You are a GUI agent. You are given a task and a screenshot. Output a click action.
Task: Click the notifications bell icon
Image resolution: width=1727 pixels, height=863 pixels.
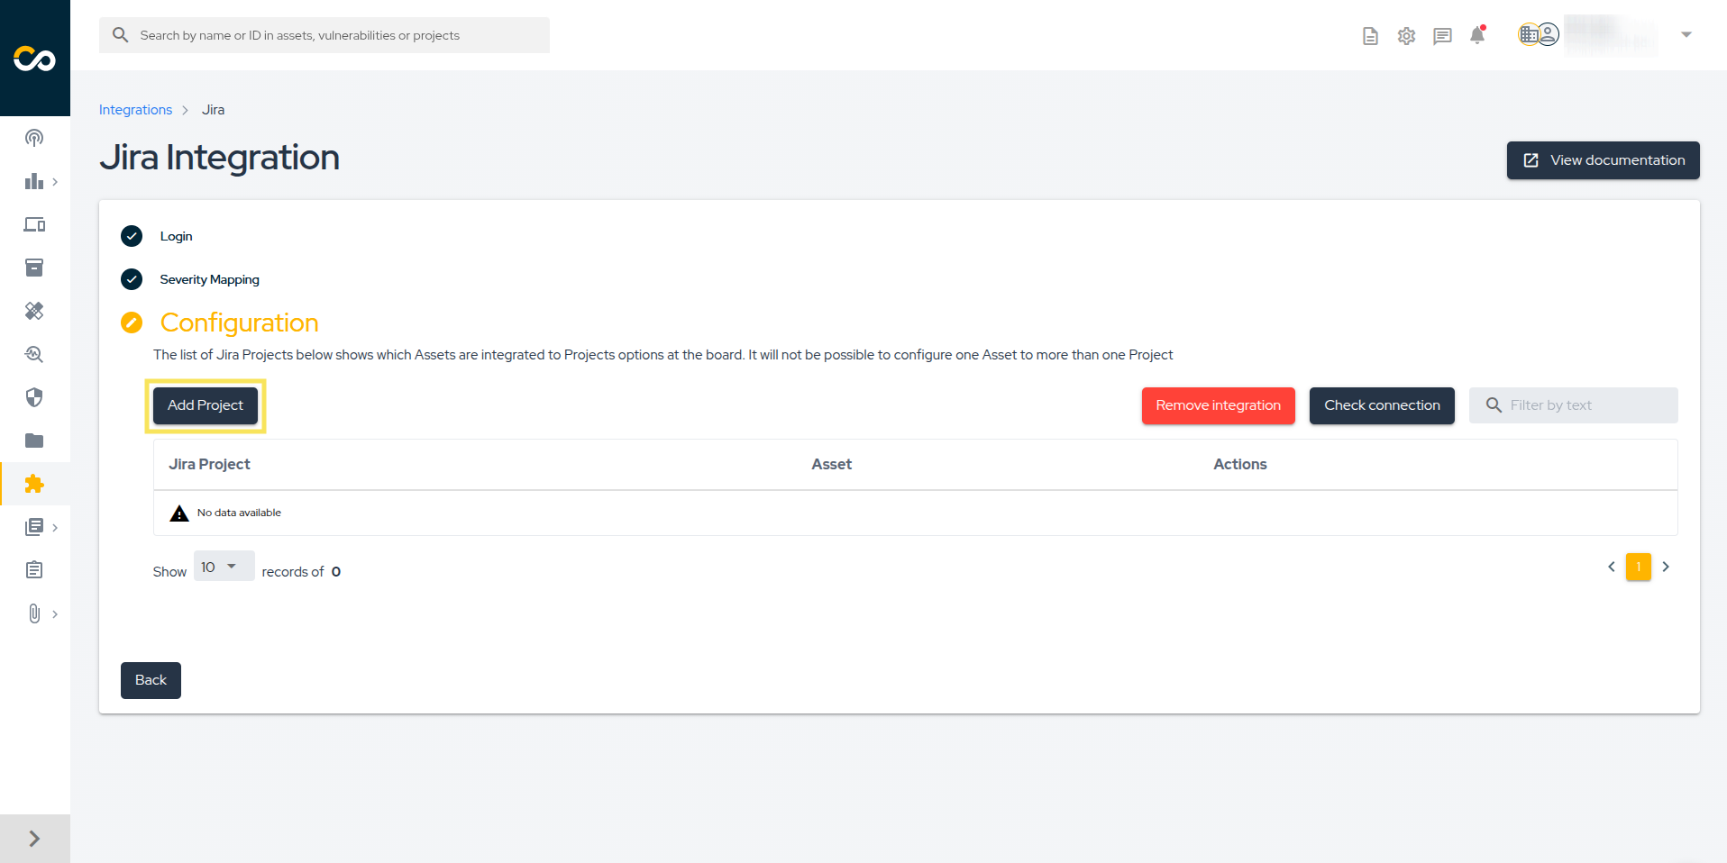pos(1477,35)
